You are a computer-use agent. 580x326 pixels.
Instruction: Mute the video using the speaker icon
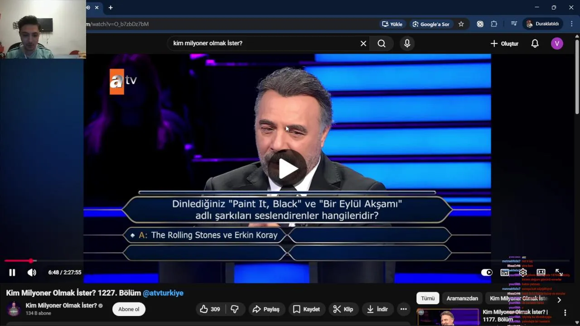pos(32,273)
